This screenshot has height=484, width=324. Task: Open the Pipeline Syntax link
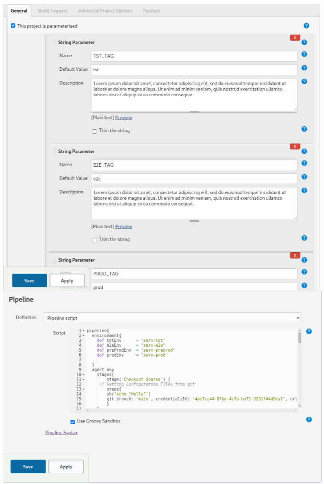61,433
